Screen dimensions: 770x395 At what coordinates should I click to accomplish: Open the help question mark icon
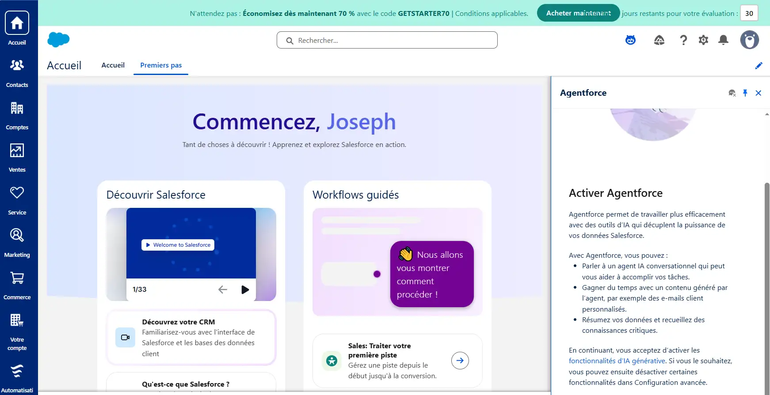coord(683,40)
